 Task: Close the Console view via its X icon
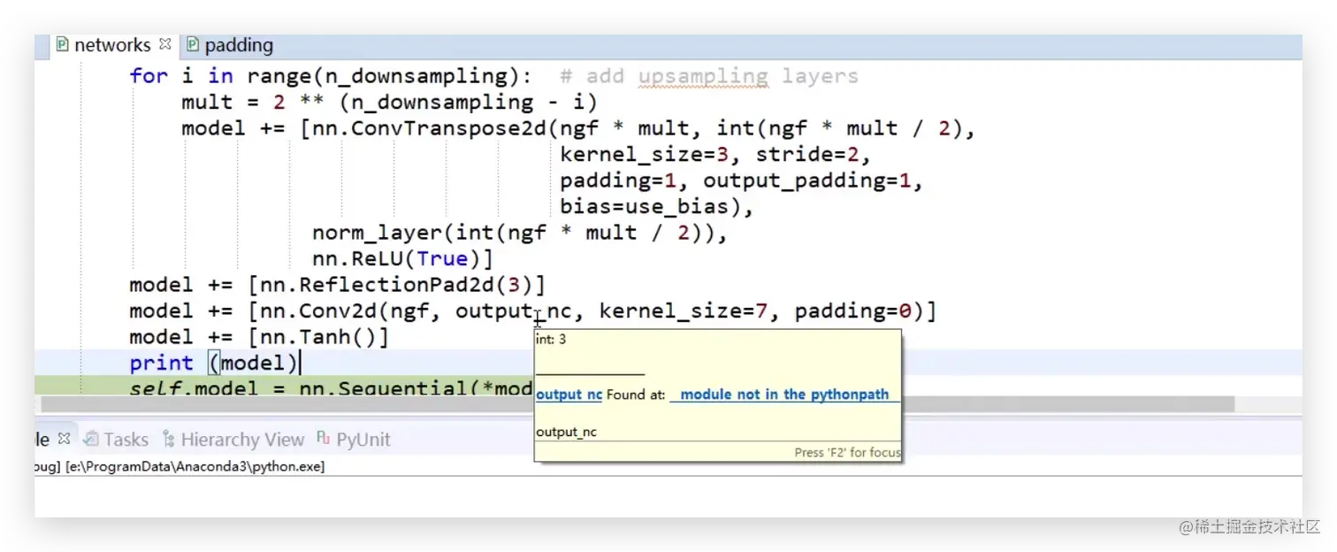(64, 438)
